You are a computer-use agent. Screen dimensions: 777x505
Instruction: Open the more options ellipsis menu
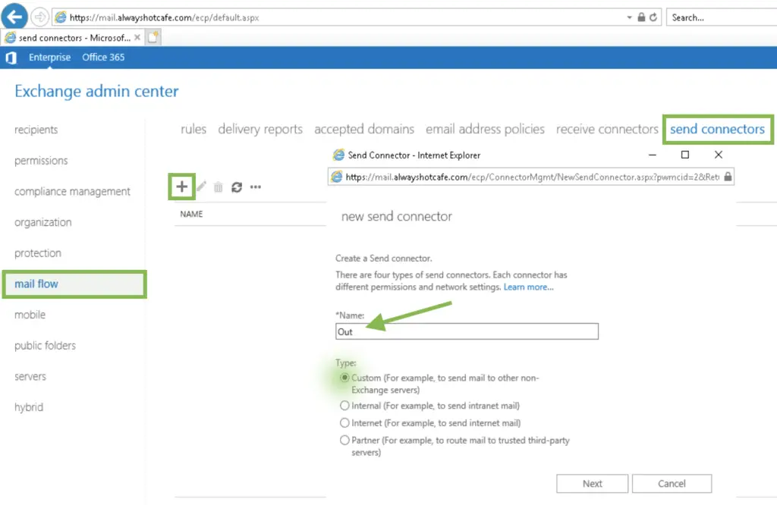coord(256,187)
